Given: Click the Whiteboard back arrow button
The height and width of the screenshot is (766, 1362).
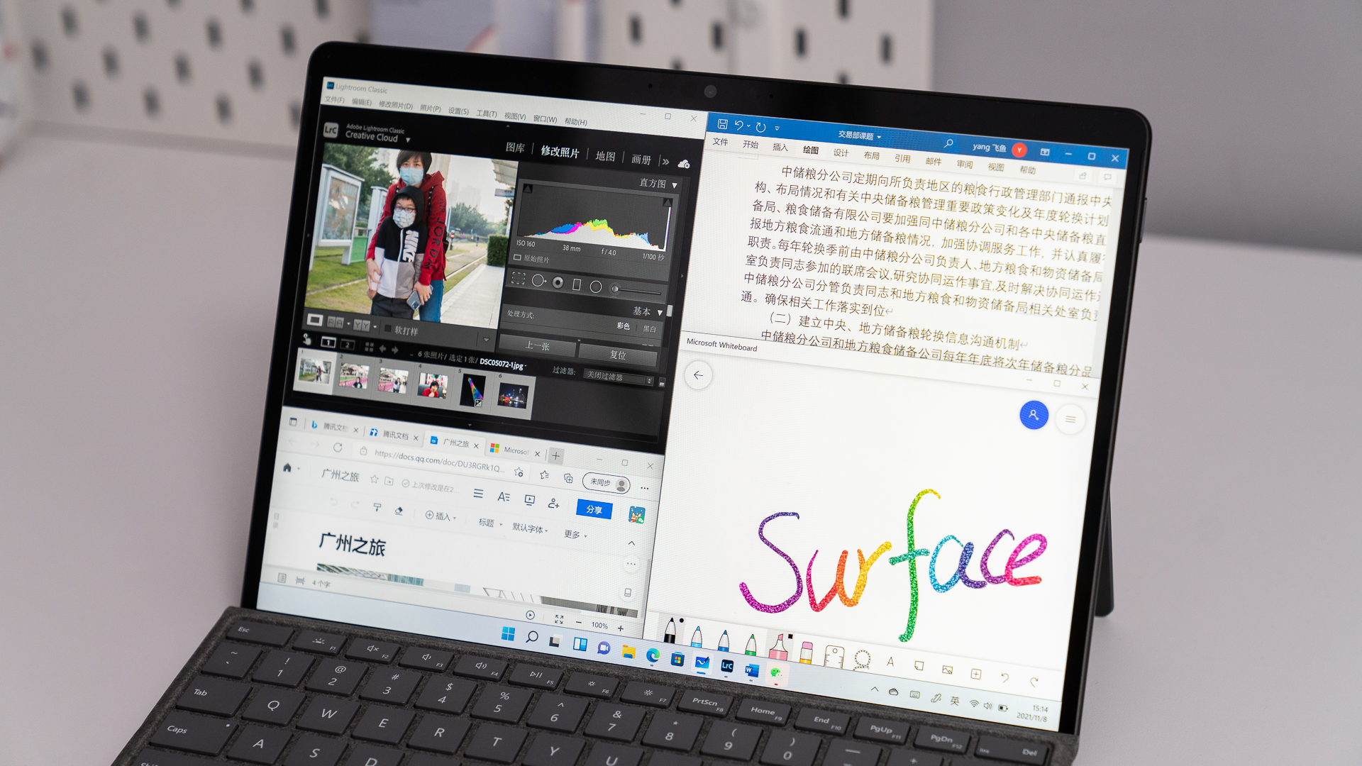Looking at the screenshot, I should (x=698, y=375).
